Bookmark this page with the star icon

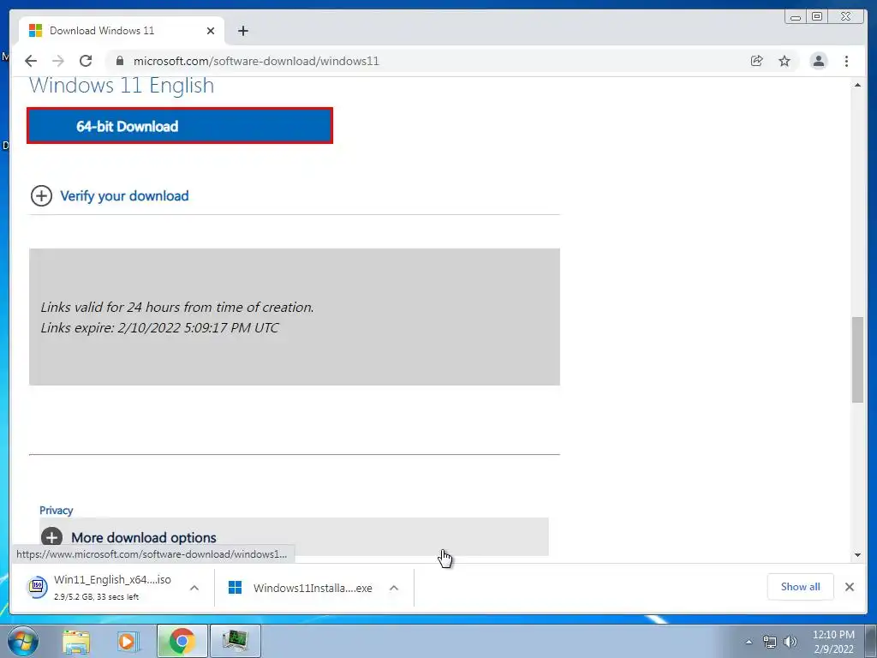785,61
